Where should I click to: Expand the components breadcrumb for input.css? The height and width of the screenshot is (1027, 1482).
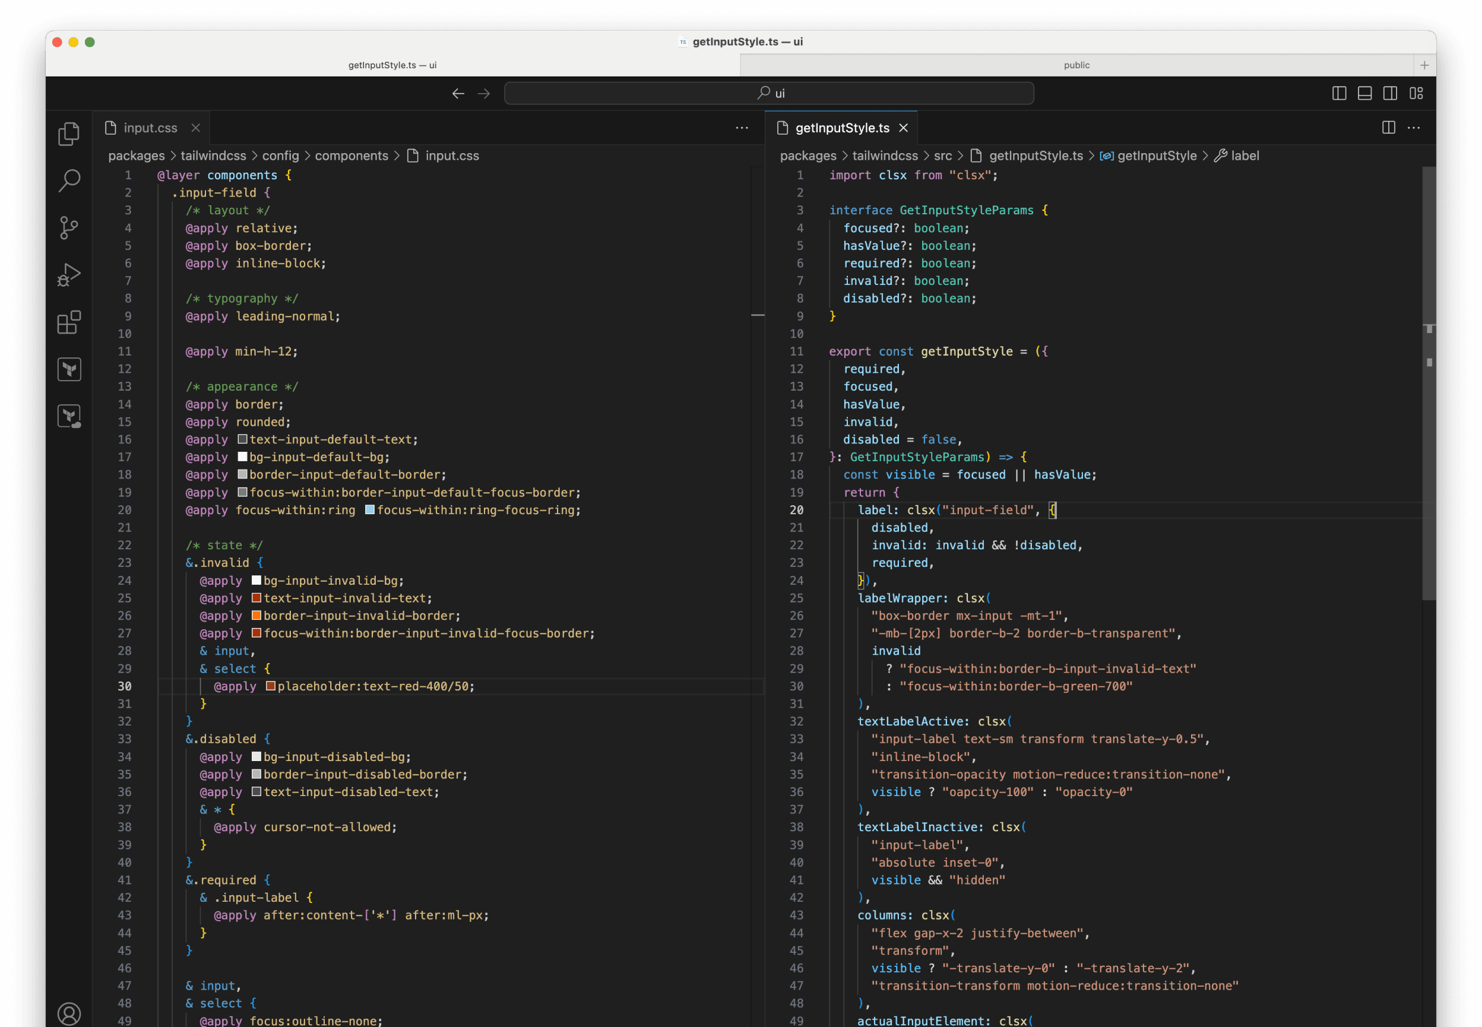coord(351,156)
